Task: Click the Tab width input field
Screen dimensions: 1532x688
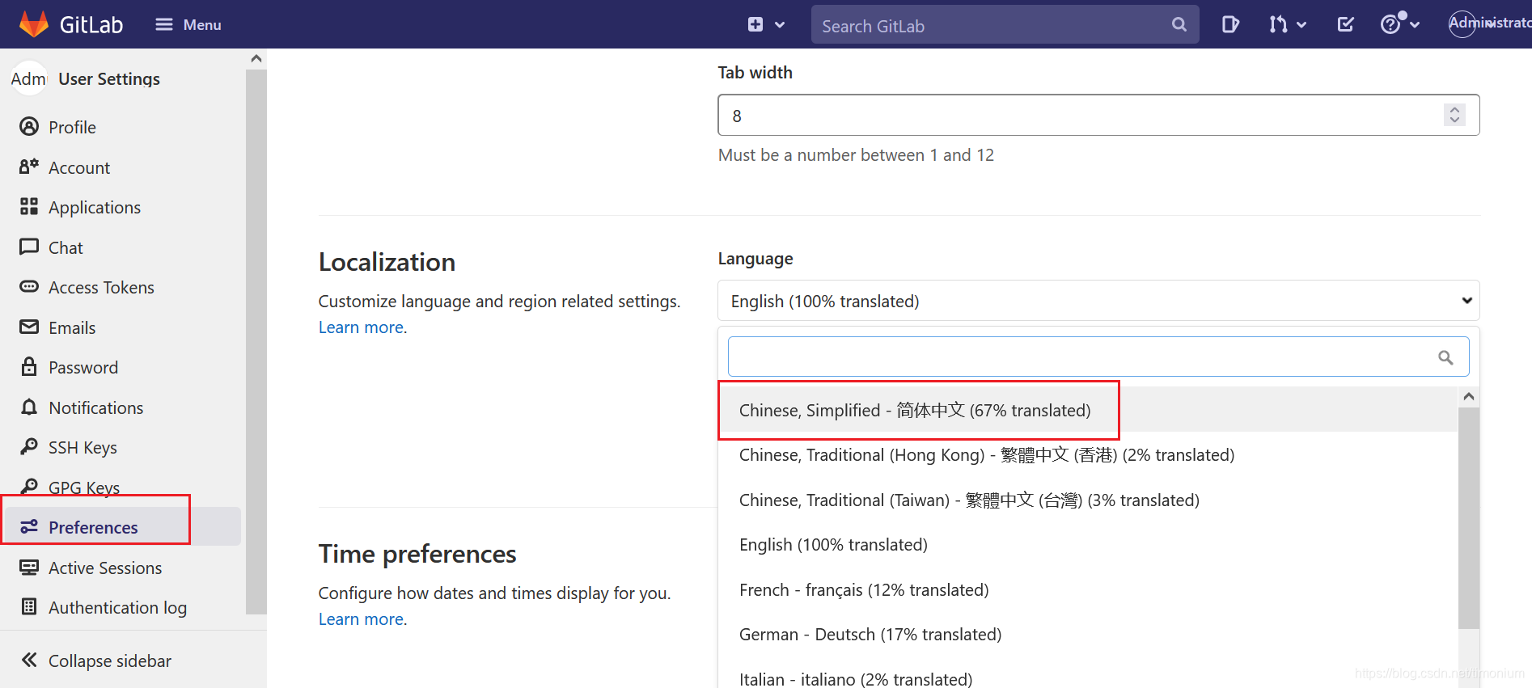Action: (x=1098, y=115)
